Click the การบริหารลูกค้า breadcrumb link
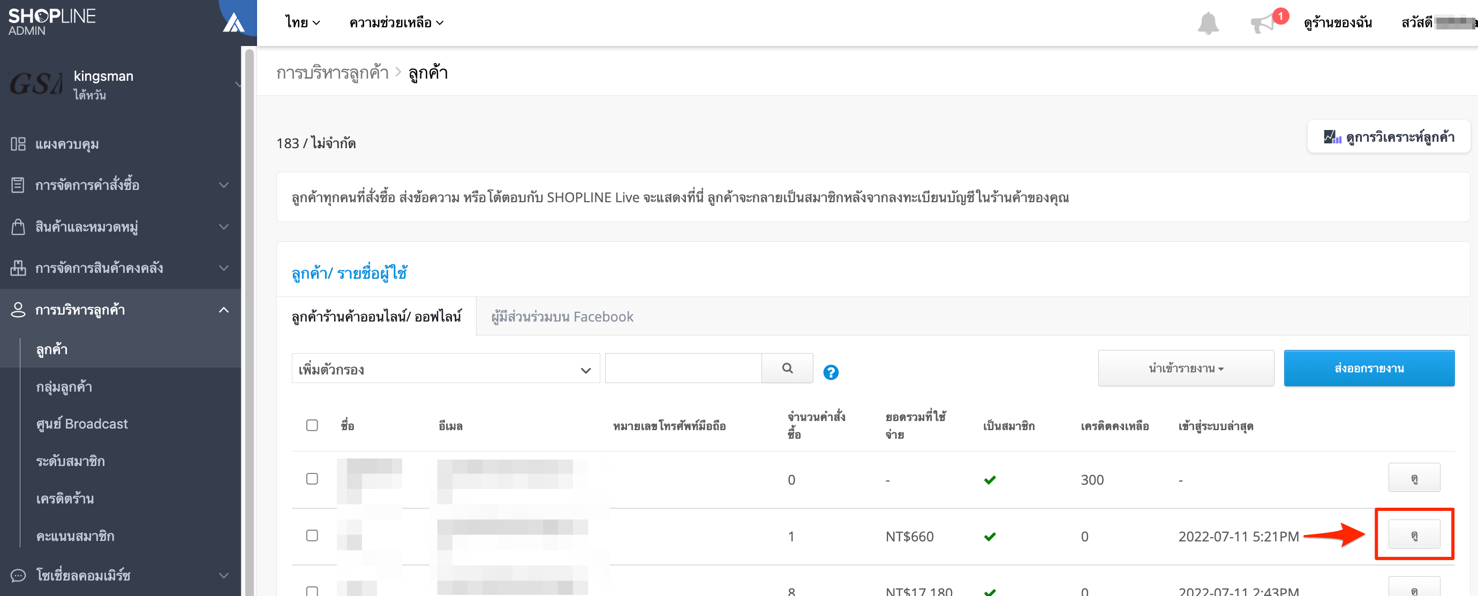This screenshot has width=1478, height=596. coord(332,73)
